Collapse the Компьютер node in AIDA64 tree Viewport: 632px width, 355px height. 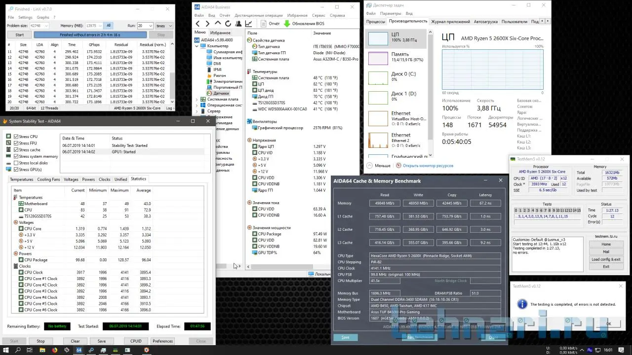pyautogui.click(x=197, y=46)
